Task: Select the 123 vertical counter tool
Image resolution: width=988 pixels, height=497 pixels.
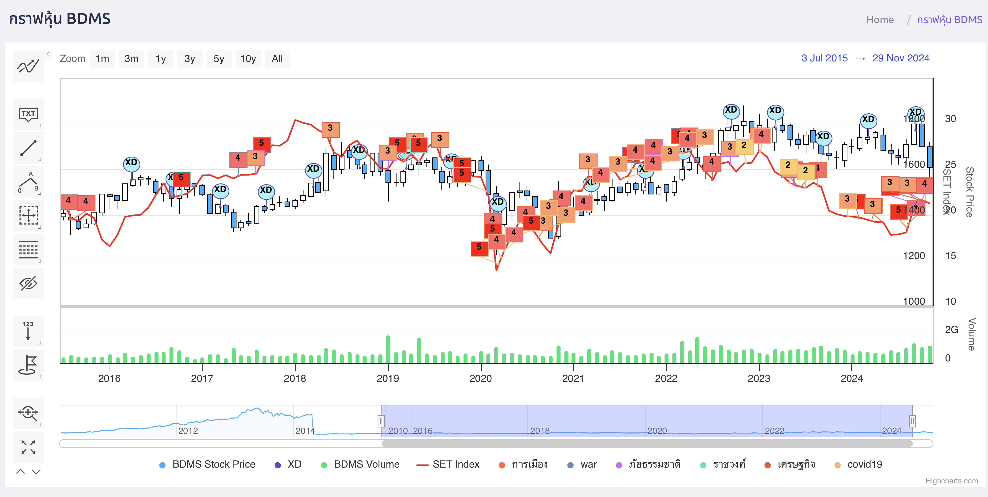Action: 28,331
